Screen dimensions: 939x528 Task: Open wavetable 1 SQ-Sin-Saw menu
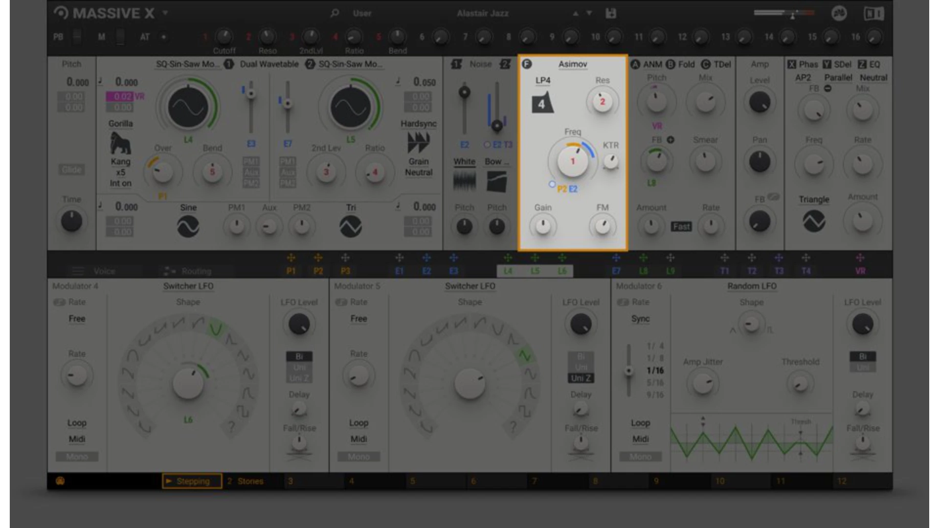pyautogui.click(x=188, y=64)
